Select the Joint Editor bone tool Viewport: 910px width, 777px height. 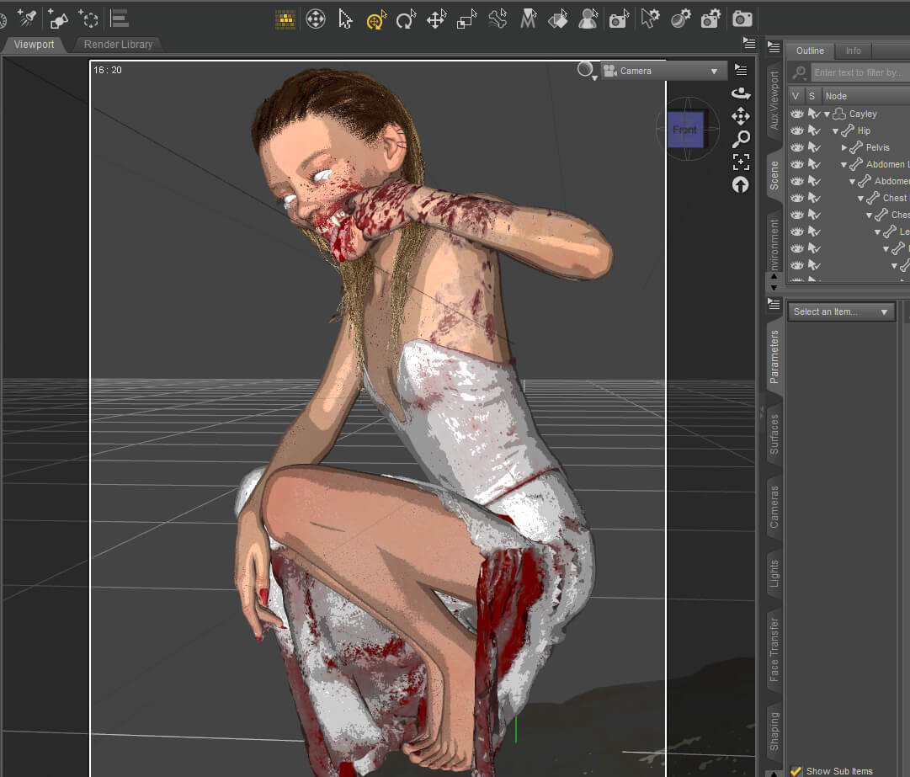498,19
